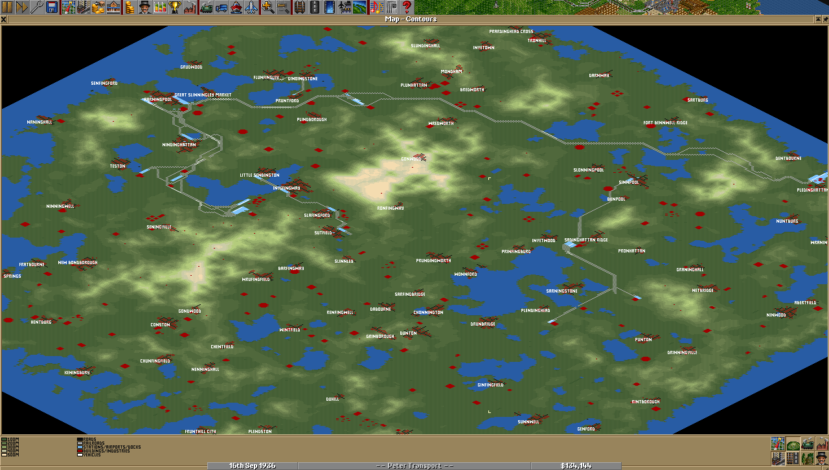
Task: Click the Map - Contours title bar
Action: click(411, 19)
